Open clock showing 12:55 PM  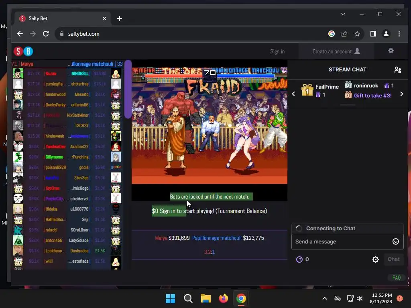381,298
